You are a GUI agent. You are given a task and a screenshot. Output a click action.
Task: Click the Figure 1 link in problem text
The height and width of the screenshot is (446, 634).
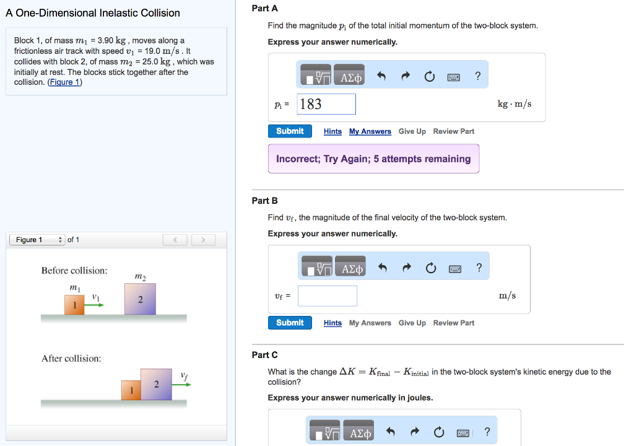pyautogui.click(x=64, y=82)
